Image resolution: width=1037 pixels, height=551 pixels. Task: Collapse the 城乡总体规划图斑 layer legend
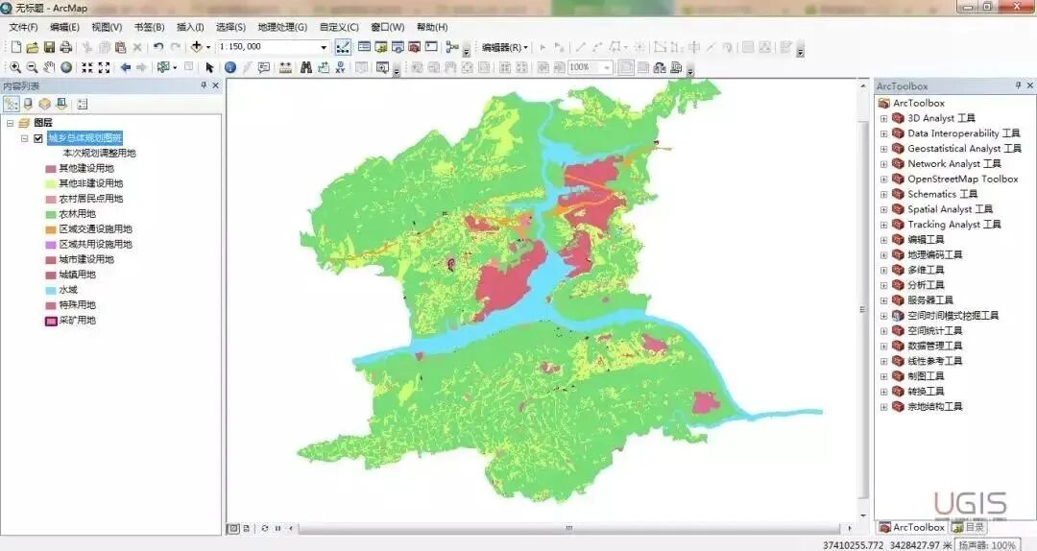[x=24, y=138]
